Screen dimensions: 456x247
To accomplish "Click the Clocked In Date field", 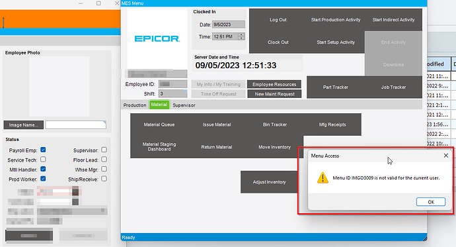I will (x=228, y=25).
